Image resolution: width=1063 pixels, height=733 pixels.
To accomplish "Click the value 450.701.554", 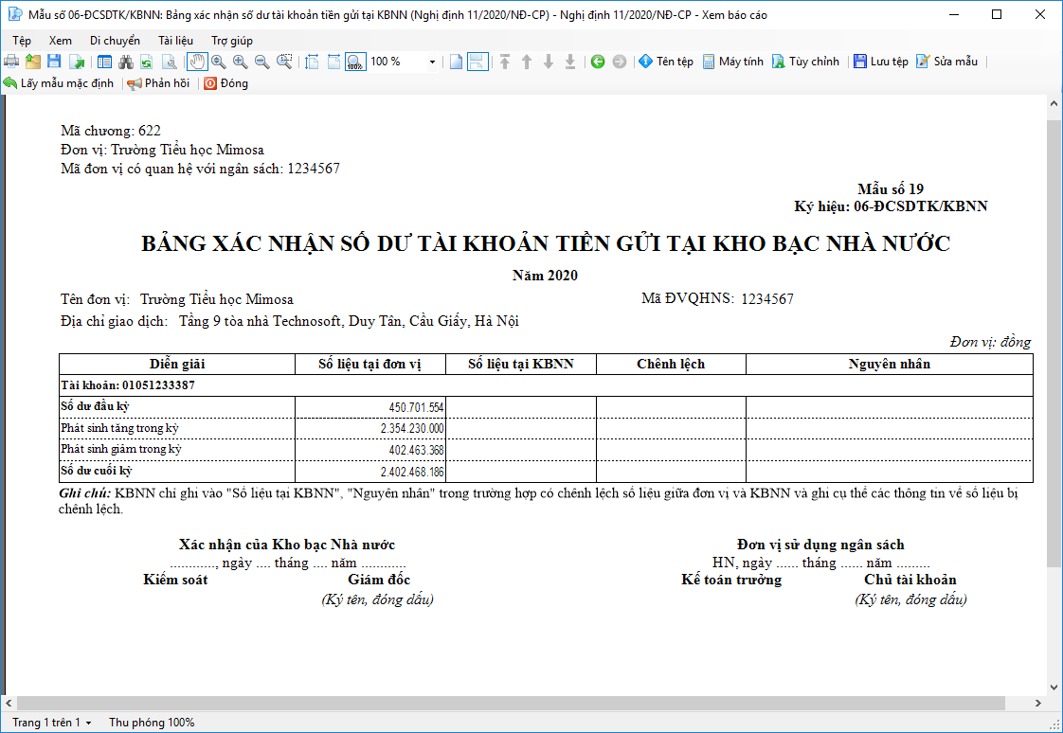I will (416, 407).
